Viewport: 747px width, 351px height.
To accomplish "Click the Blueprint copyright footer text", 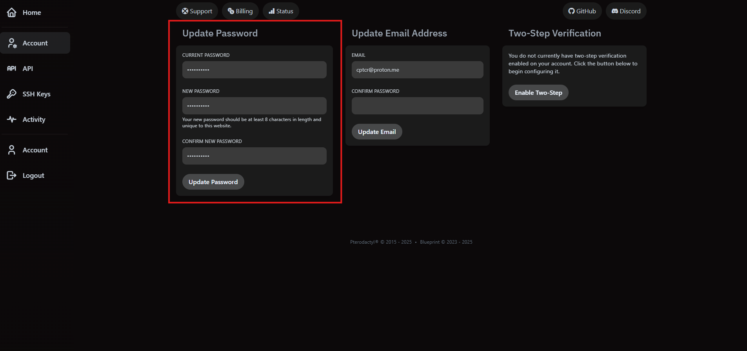I will (446, 242).
